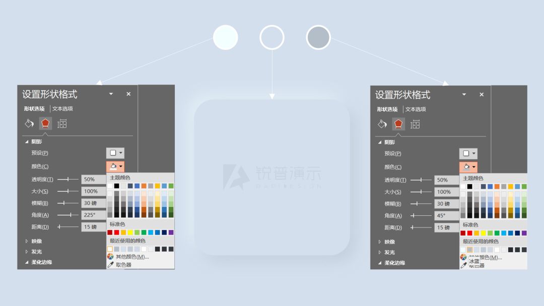Image resolution: width=544 pixels, height=306 pixels.
Task: Select Effects pentagon icon in right panel
Action: (x=398, y=124)
